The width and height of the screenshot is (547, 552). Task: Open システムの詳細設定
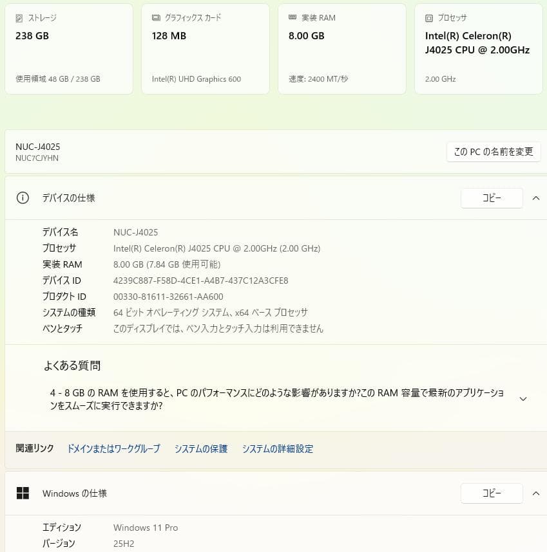278,448
